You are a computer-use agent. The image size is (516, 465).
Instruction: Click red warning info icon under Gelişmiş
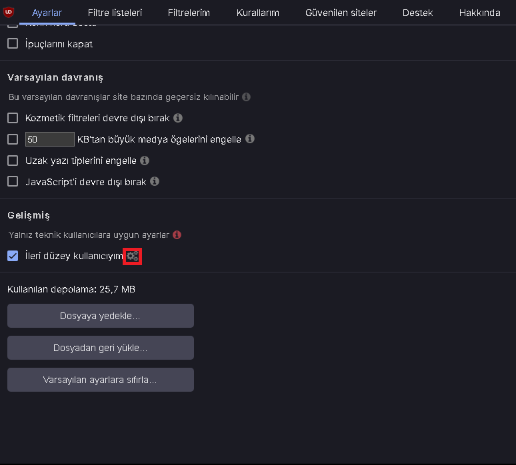[177, 235]
